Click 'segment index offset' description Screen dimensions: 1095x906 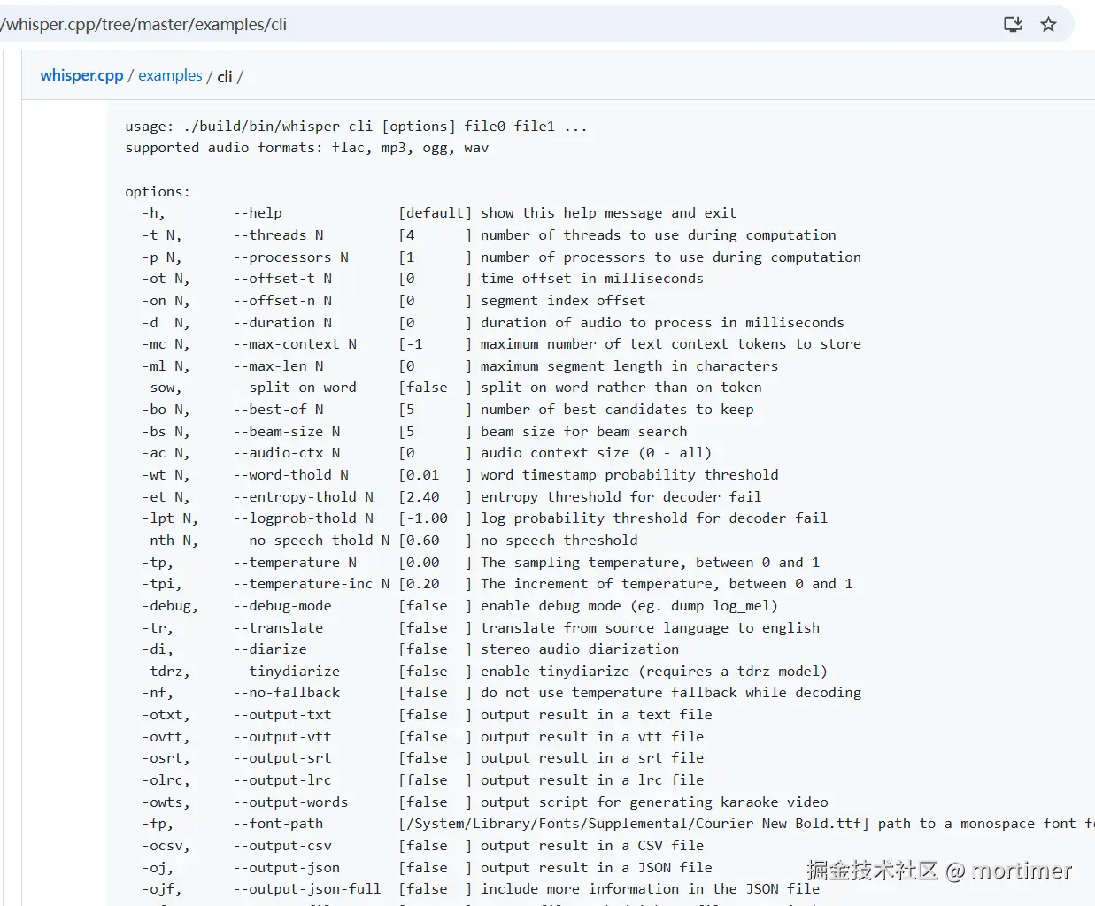click(x=563, y=300)
